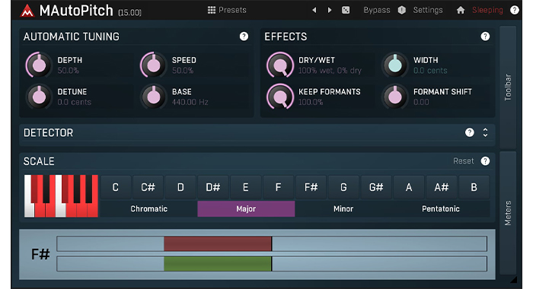This screenshot has width=533, height=289.
Task: Click the Depth knob
Action: point(39,65)
